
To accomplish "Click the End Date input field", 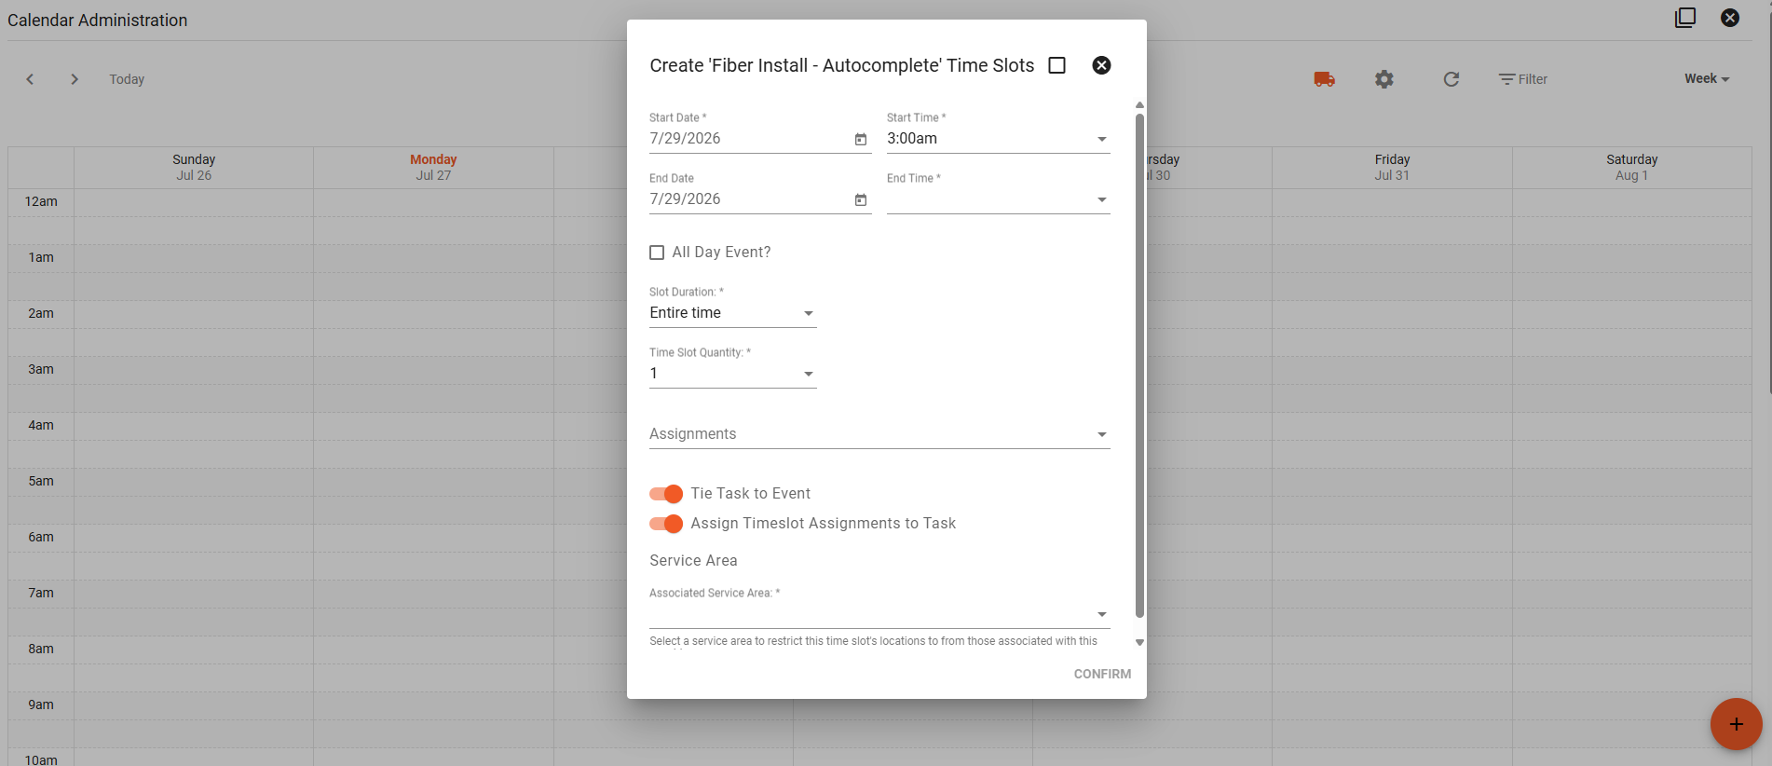I will 749,199.
